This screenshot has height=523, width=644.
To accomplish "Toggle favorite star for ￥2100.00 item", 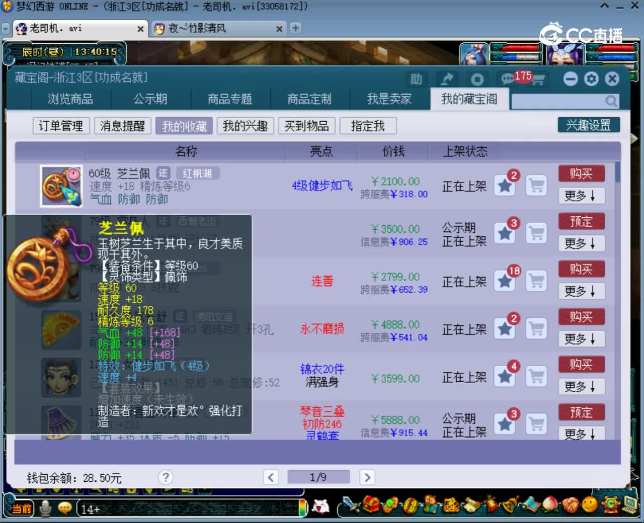I will (505, 186).
